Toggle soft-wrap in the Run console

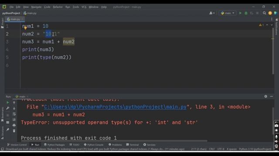tap(14, 114)
